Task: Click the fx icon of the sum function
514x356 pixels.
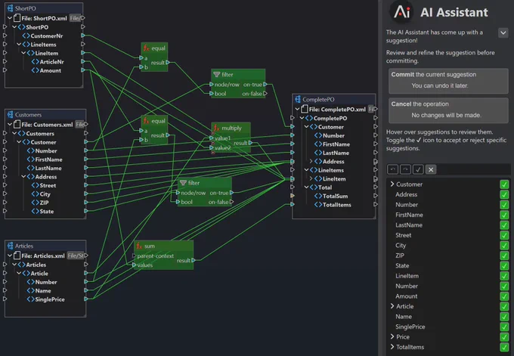Action: click(x=139, y=246)
